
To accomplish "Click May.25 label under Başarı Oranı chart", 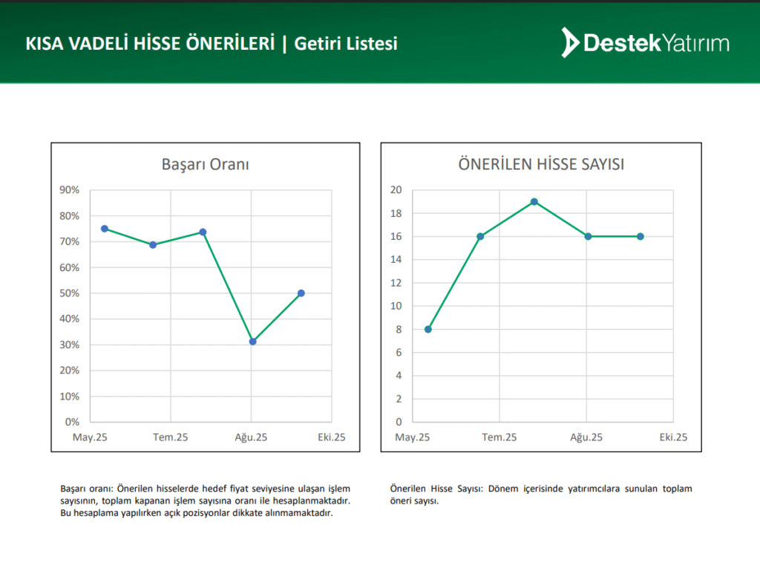I will (90, 437).
